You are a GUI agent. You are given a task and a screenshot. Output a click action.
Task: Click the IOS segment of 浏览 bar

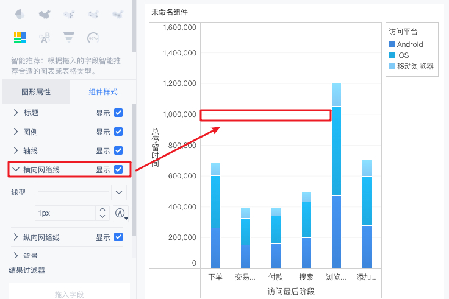(337, 151)
